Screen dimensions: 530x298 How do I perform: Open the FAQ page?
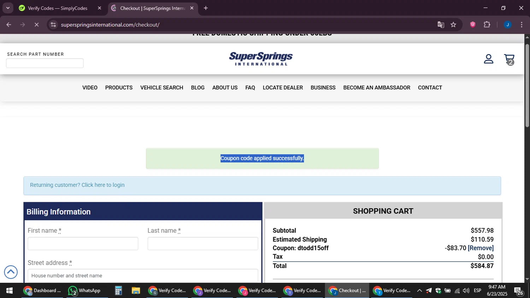point(250,88)
